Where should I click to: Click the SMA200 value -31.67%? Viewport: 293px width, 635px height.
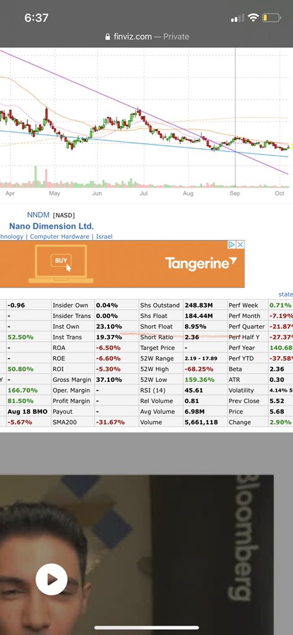(110, 422)
